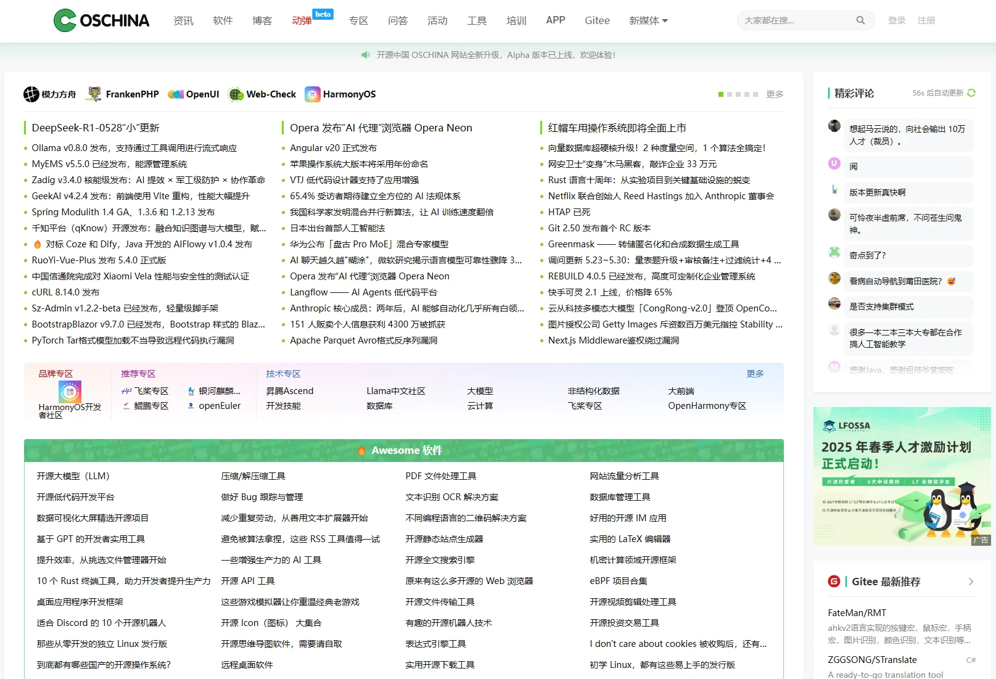Image resolution: width=996 pixels, height=679 pixels.
Task: Click the HarmonyOS开发者社区 app icon
Action: (70, 392)
